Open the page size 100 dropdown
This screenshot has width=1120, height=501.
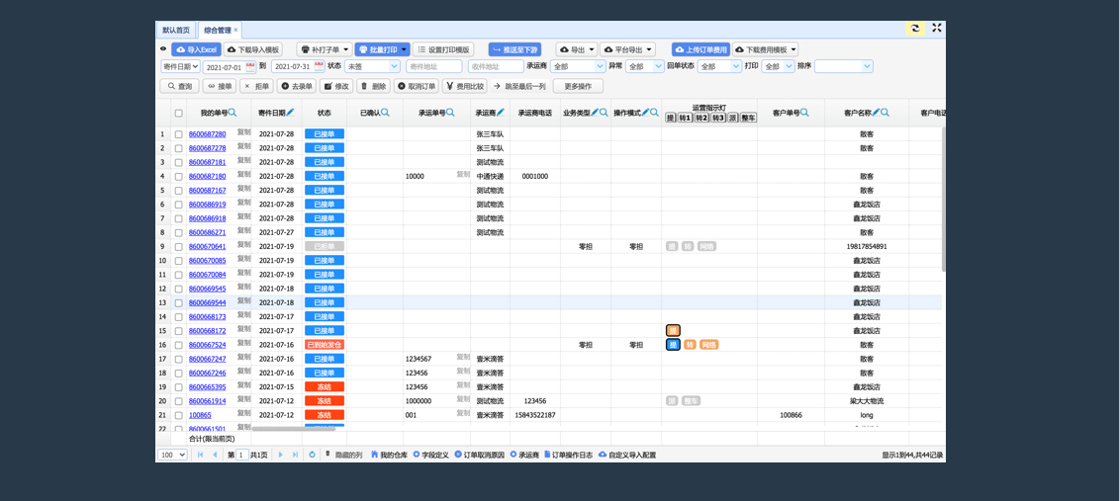click(x=173, y=455)
